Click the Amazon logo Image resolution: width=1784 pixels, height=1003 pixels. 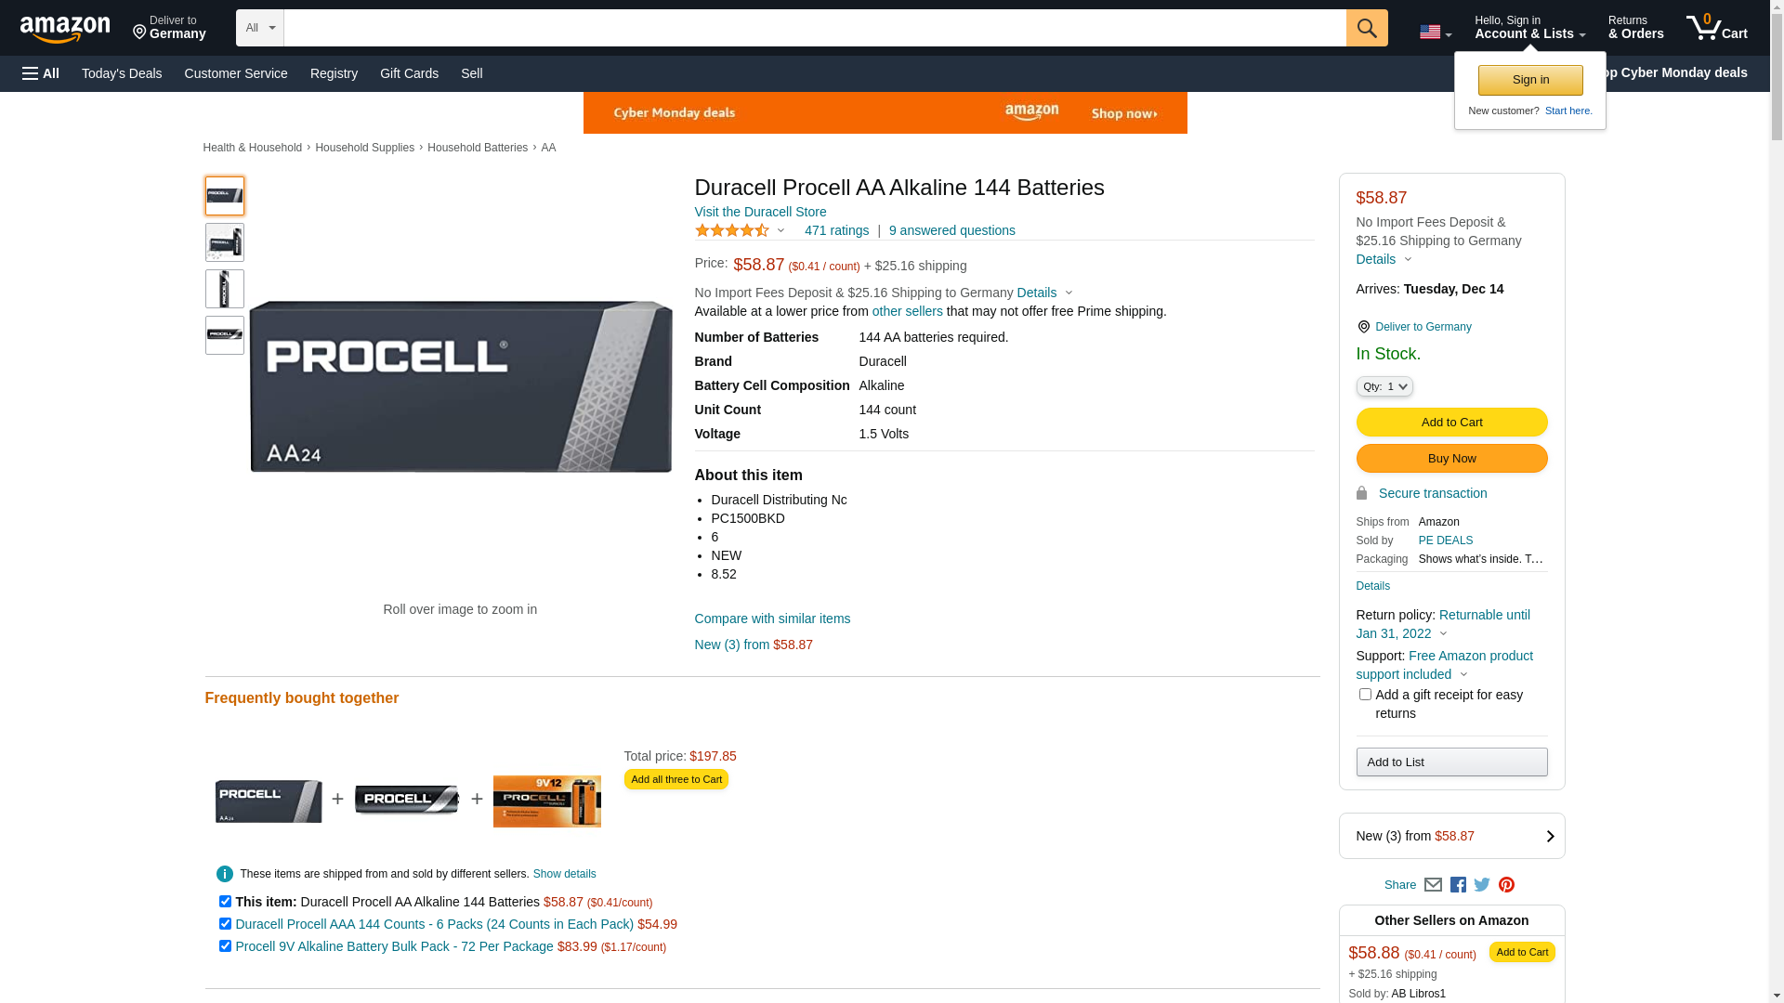point(65,30)
